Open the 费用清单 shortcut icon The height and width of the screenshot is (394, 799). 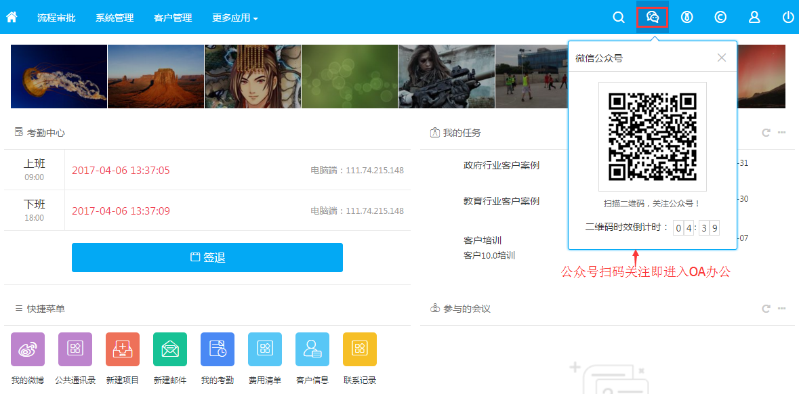265,349
